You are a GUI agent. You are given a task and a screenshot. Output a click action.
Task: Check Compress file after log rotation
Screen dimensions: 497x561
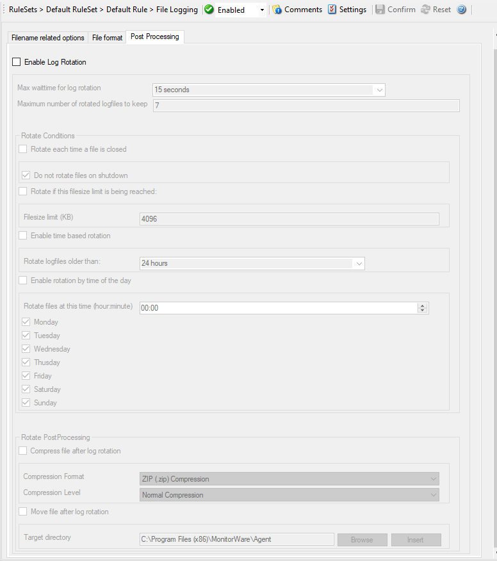click(23, 451)
